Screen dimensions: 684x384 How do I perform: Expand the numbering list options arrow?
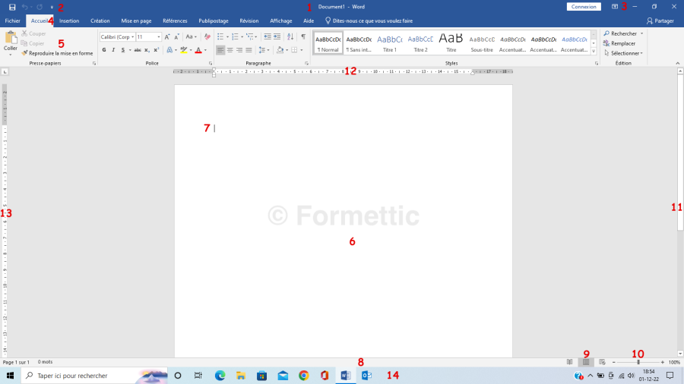(x=242, y=37)
